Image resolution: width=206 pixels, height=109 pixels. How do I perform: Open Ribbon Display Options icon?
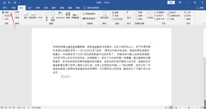point(180,3)
